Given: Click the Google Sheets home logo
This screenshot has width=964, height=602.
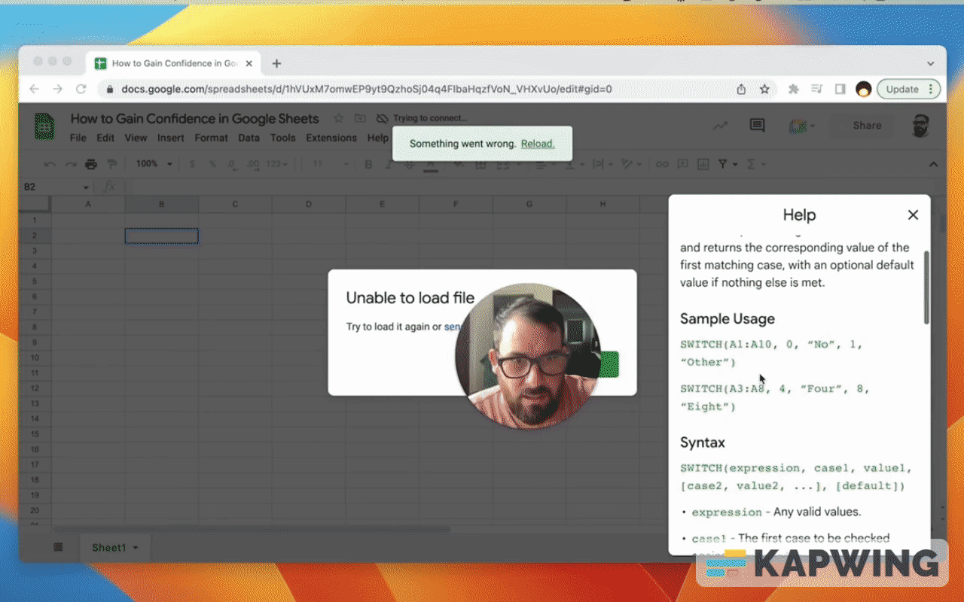Looking at the screenshot, I should point(44,126).
